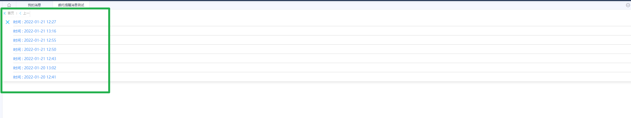The image size is (631, 118).
Task: Go to the home tab icon
Action: click(x=9, y=5)
